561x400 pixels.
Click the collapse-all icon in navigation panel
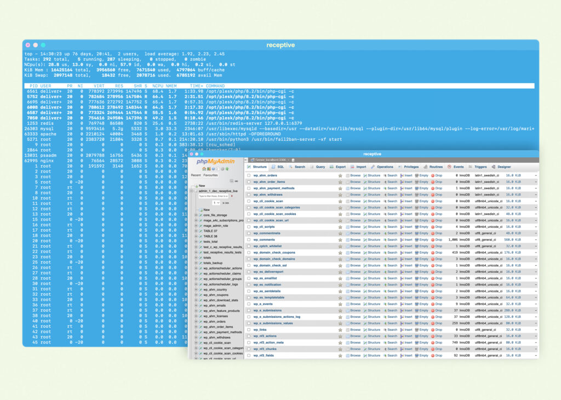click(232, 181)
